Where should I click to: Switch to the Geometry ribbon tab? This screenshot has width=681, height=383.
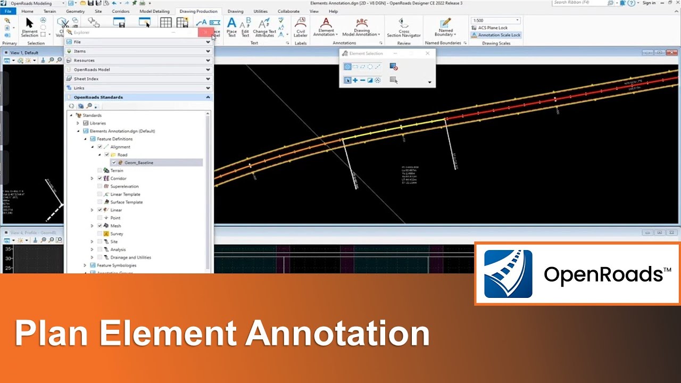click(75, 11)
